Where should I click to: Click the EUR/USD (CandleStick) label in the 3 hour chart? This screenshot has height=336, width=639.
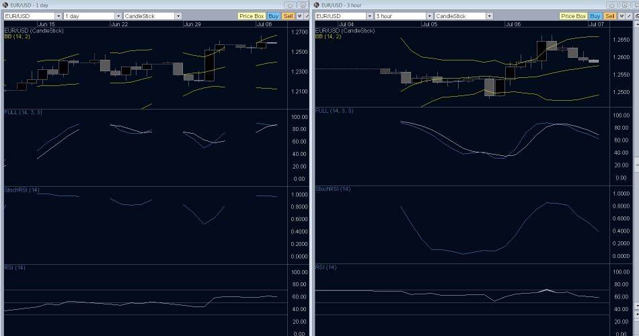click(x=345, y=30)
